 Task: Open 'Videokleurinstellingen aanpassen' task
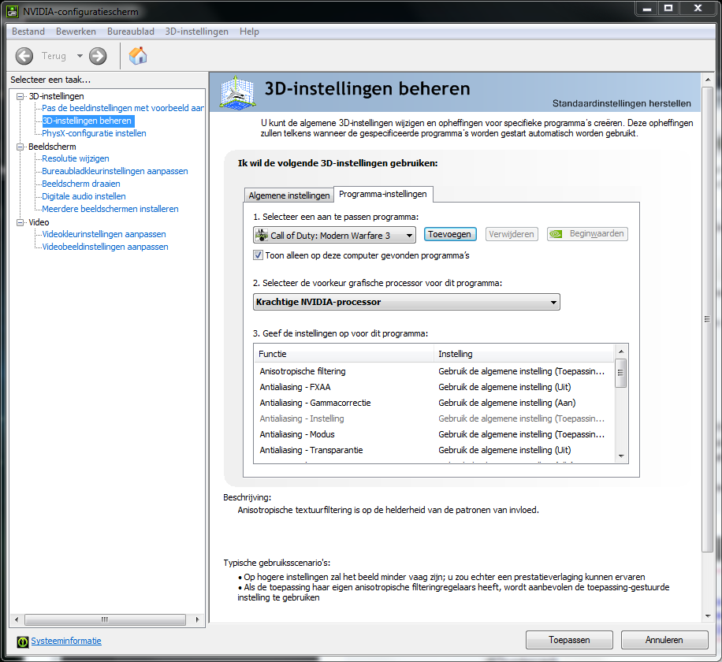[x=104, y=234]
